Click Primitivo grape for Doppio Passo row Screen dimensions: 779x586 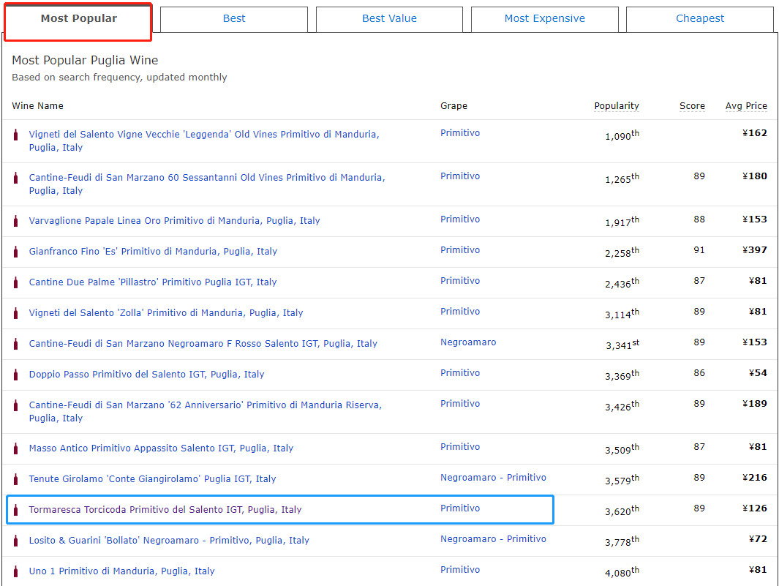(460, 373)
